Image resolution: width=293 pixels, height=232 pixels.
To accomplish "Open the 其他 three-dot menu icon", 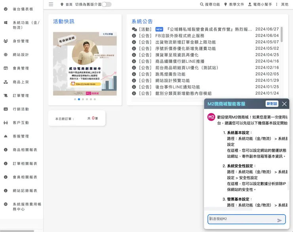I will point(276,4).
